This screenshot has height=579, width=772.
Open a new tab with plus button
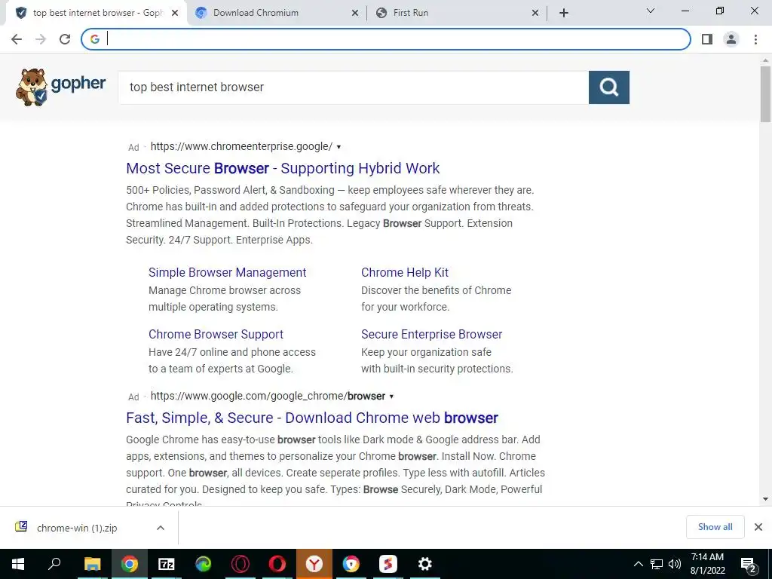click(564, 14)
